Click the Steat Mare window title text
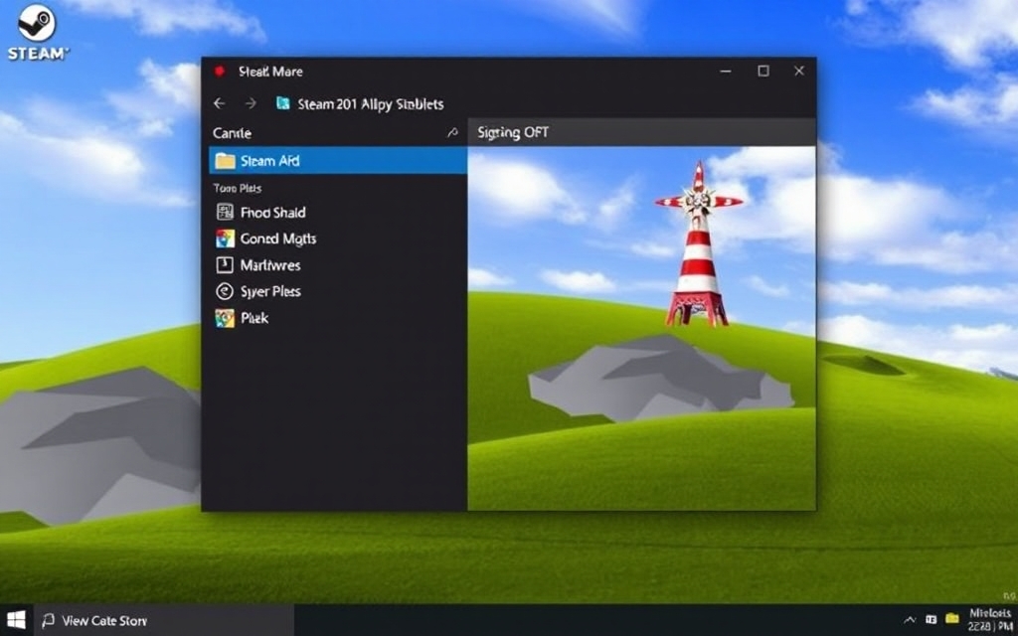Image resolution: width=1018 pixels, height=636 pixels. 270,72
